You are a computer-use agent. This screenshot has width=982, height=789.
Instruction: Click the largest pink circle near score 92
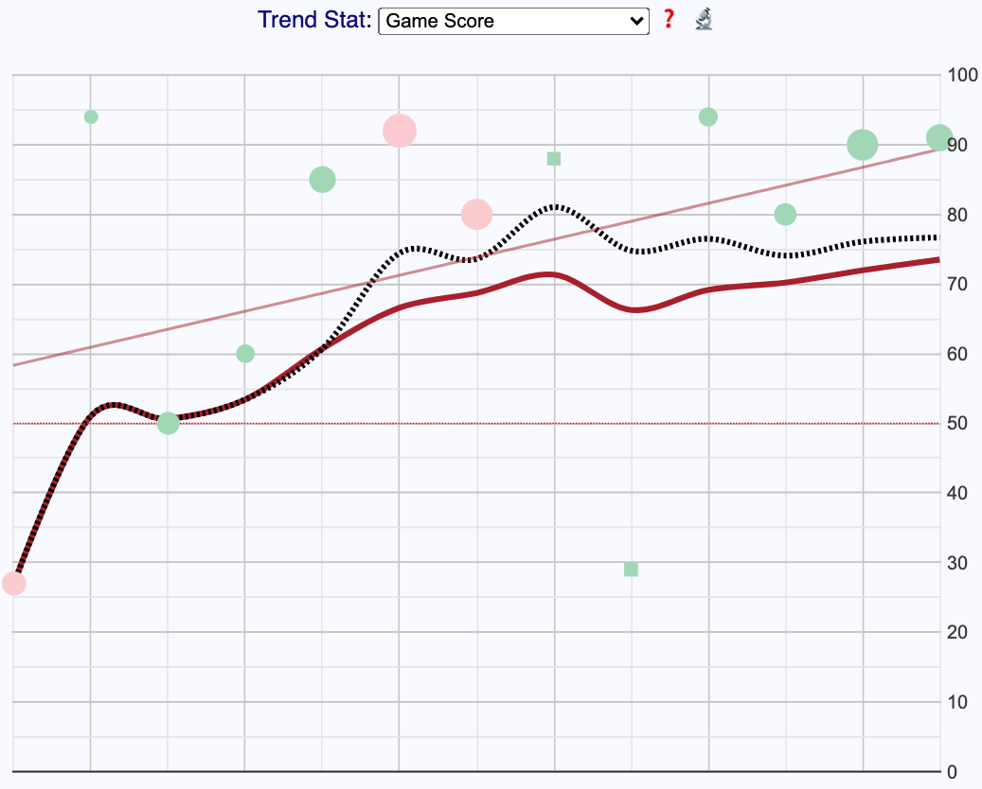400,131
